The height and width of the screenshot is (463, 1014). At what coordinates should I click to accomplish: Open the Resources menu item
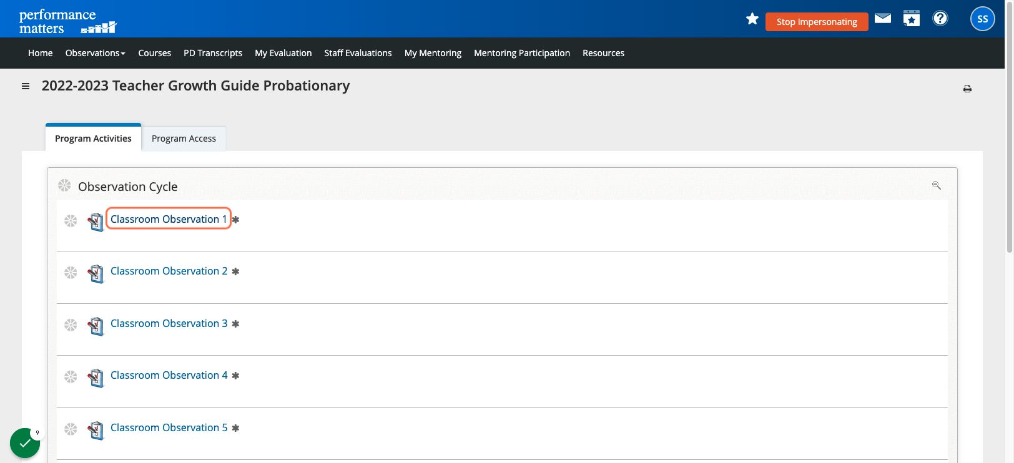tap(604, 53)
